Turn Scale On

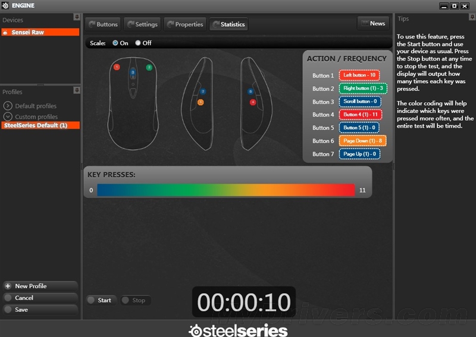tap(115, 43)
